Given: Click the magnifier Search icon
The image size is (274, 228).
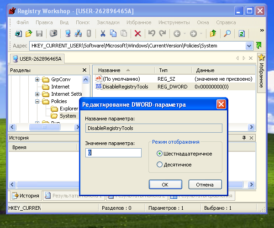Looking at the screenshot, I should [x=227, y=33].
